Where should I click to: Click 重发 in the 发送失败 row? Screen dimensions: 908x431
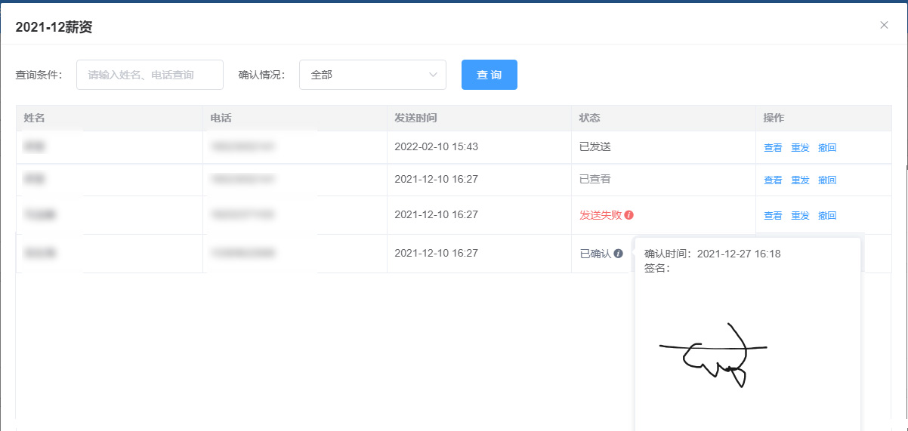(800, 216)
